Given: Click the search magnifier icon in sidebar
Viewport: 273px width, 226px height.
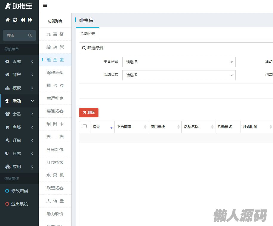Looking at the screenshot, I should [x=30, y=35].
